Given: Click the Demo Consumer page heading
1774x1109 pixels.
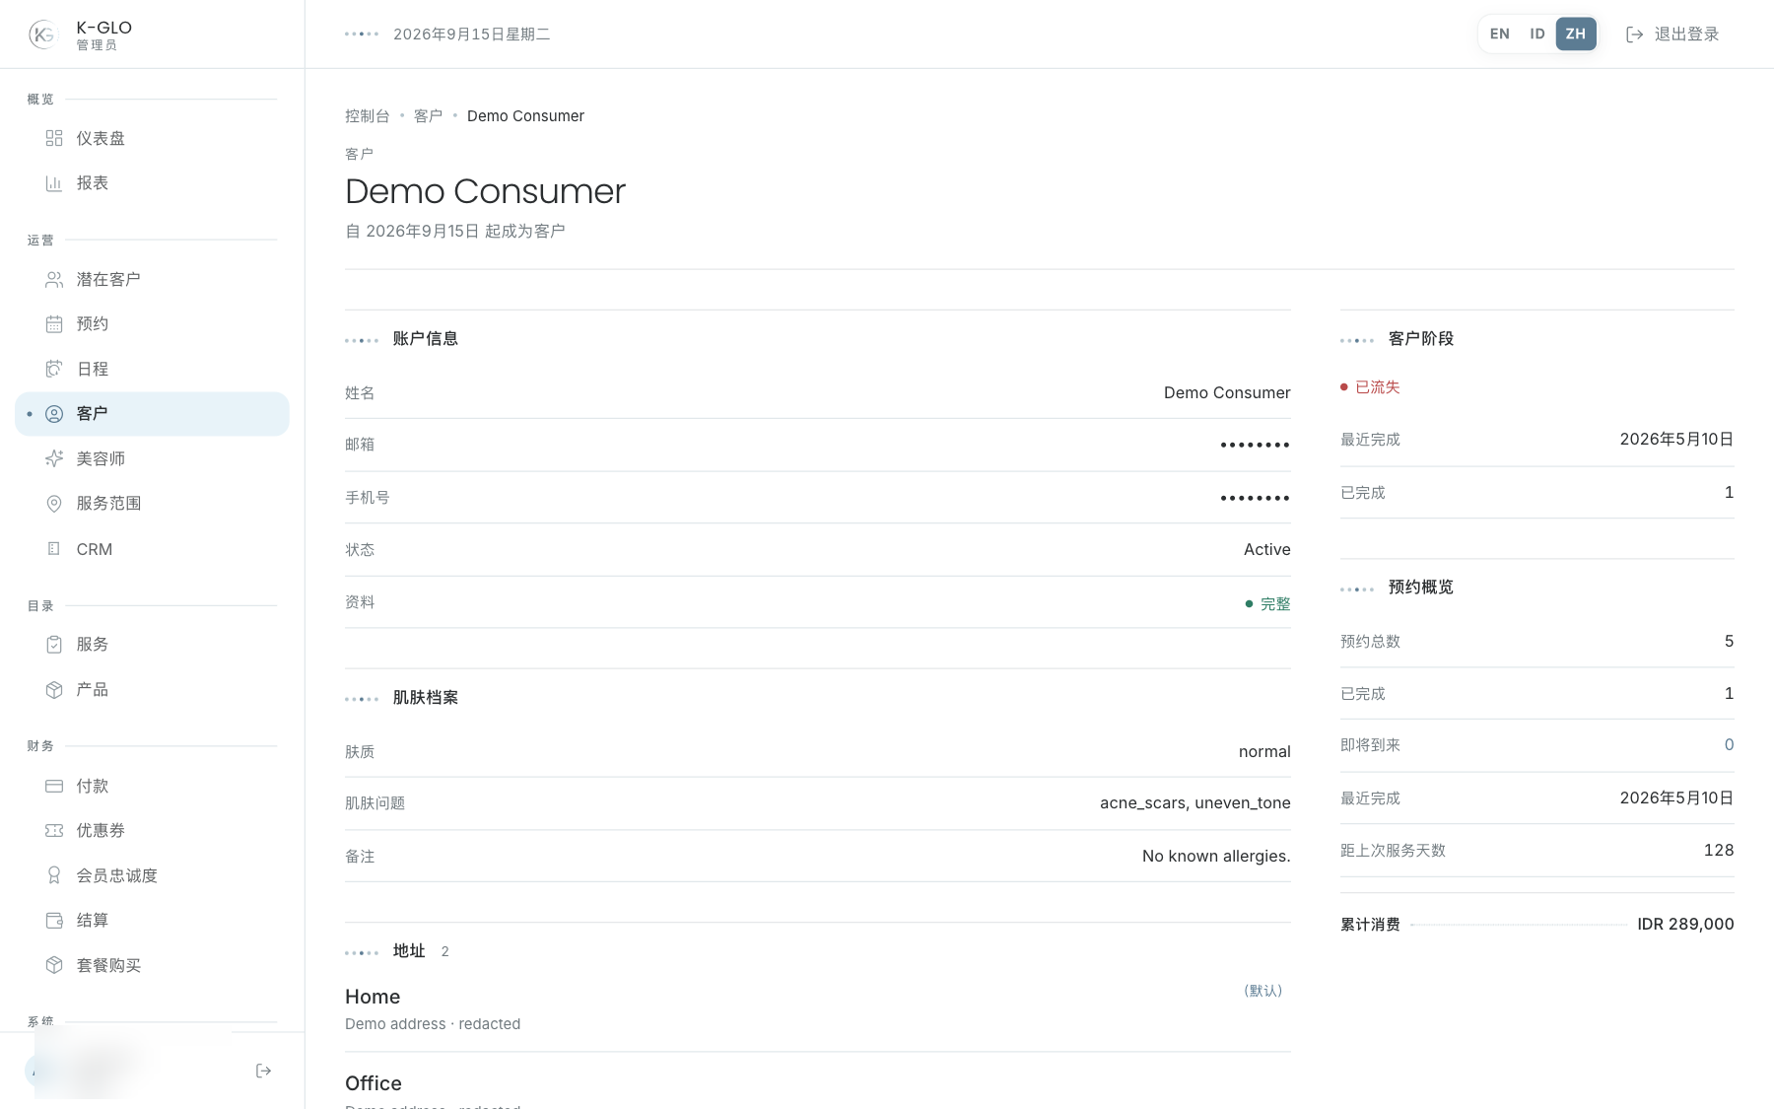Looking at the screenshot, I should pyautogui.click(x=485, y=191).
